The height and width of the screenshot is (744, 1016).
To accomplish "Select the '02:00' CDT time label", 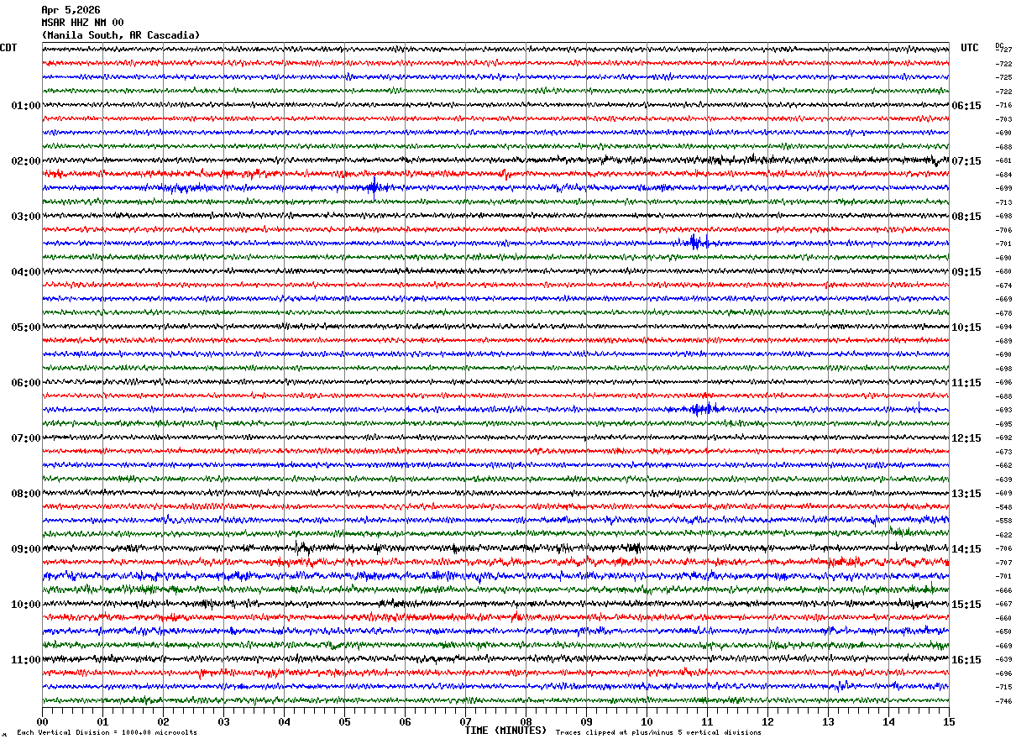I will point(26,161).
